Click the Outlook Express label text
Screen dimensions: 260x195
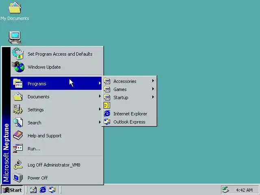129,122
